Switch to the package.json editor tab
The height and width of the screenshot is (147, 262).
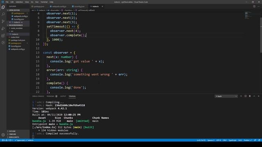pyautogui.click(x=39, y=7)
